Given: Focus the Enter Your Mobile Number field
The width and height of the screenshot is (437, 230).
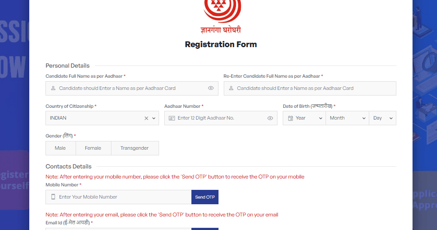Looking at the screenshot, I should point(118,197).
